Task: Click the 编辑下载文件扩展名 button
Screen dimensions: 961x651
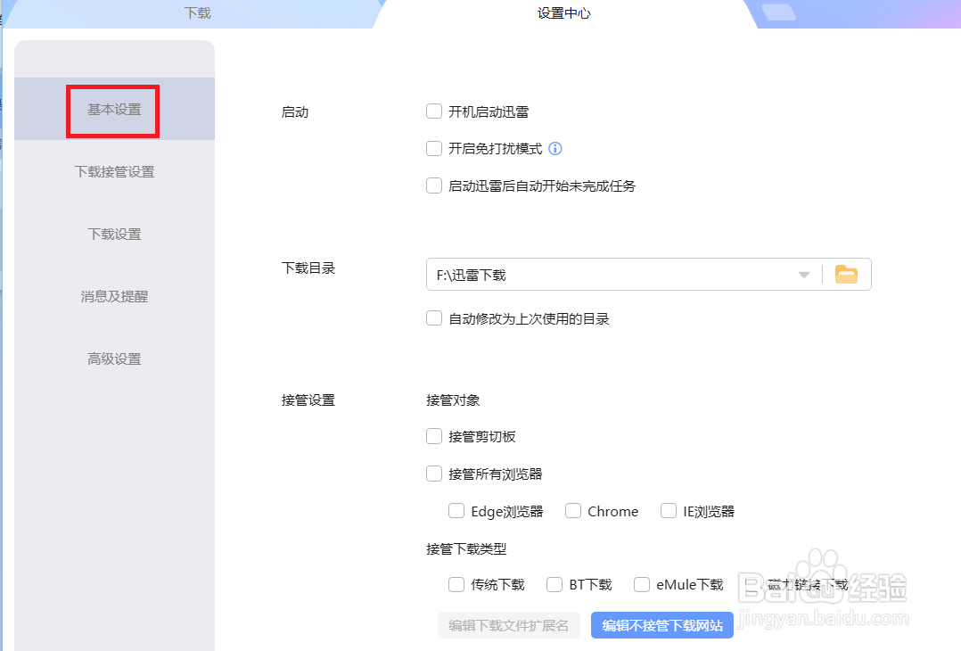Action: tap(508, 625)
